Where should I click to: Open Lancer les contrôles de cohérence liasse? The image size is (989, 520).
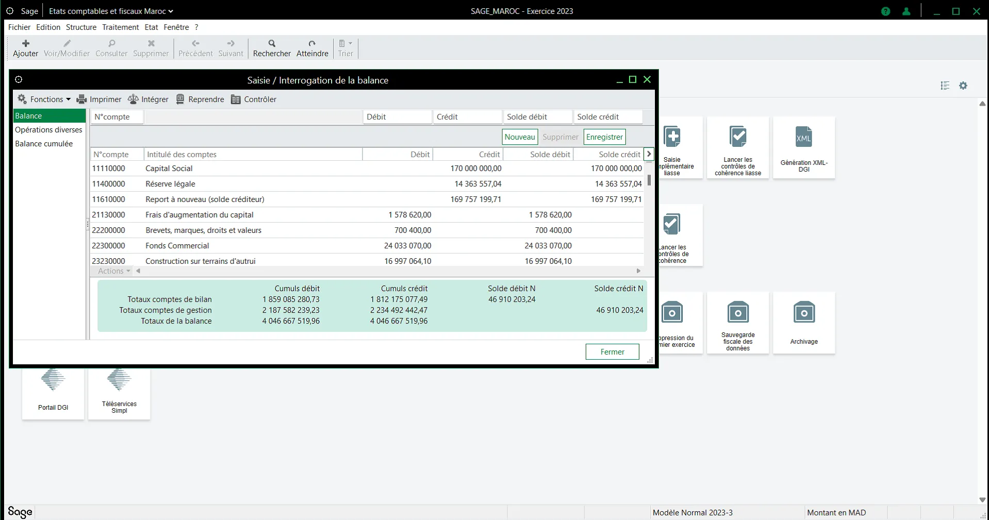738,147
